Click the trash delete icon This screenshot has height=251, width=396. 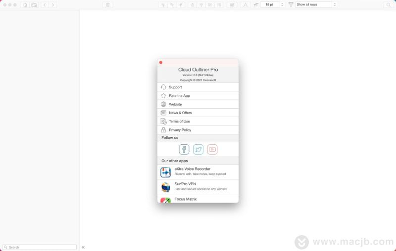(x=108, y=5)
